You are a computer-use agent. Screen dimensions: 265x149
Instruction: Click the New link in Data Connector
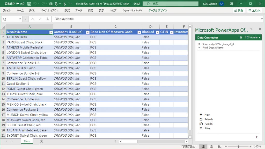click(207, 115)
